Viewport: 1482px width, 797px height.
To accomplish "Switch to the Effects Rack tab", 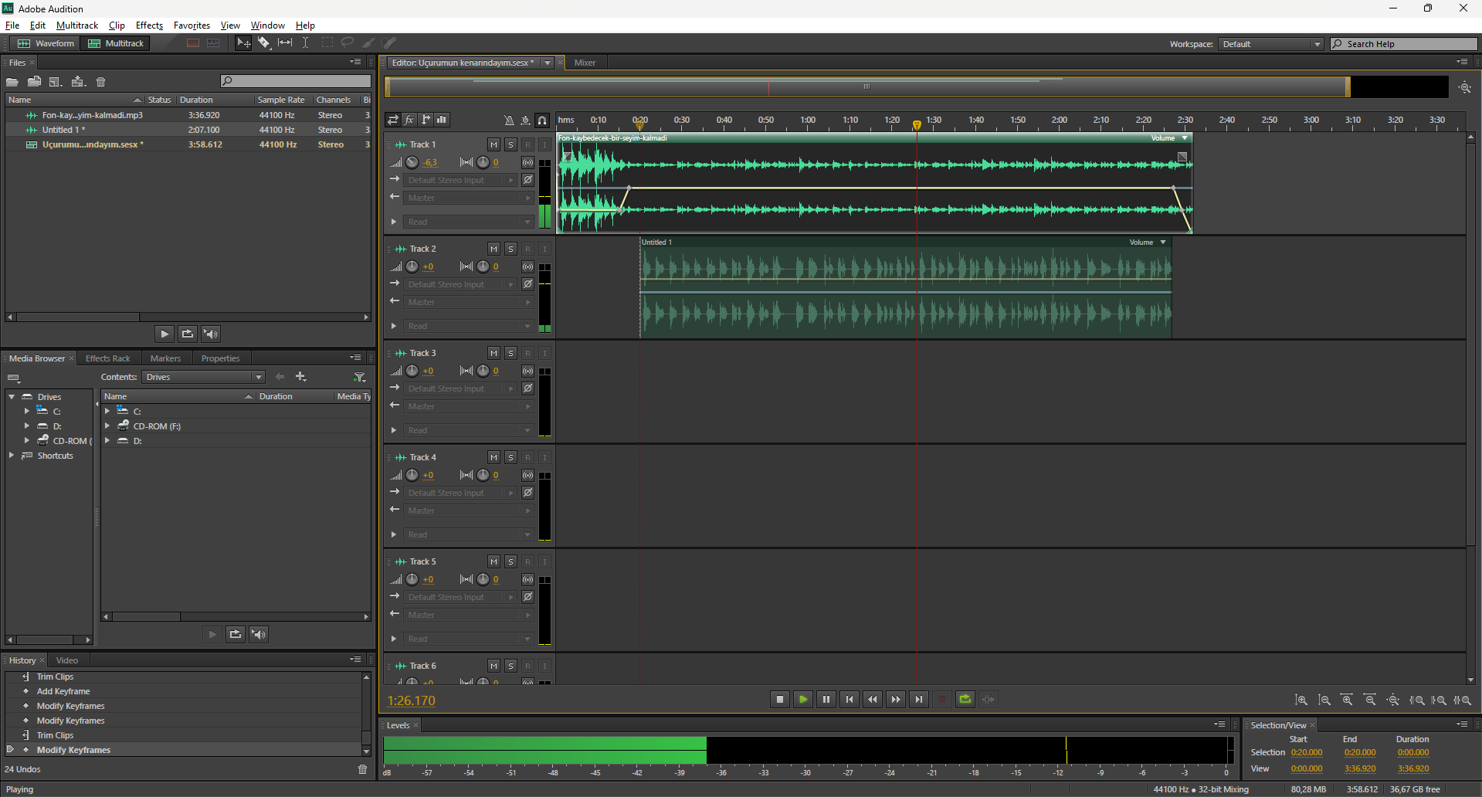I will (x=107, y=358).
